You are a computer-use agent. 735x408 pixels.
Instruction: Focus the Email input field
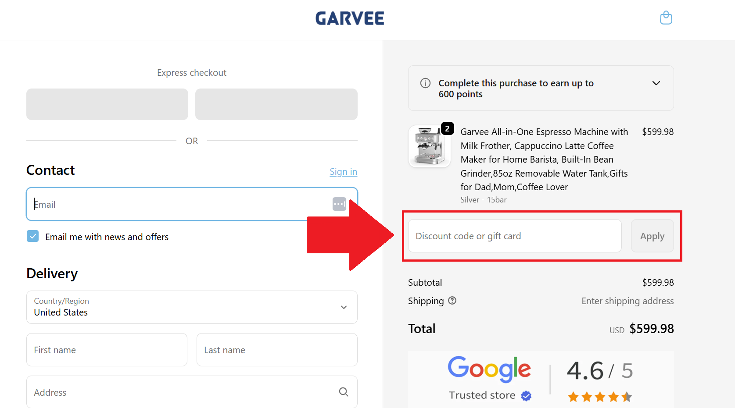tap(192, 204)
